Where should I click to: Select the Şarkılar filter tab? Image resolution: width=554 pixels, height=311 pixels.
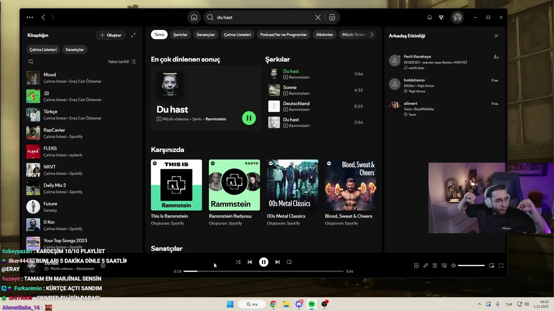[x=180, y=35]
